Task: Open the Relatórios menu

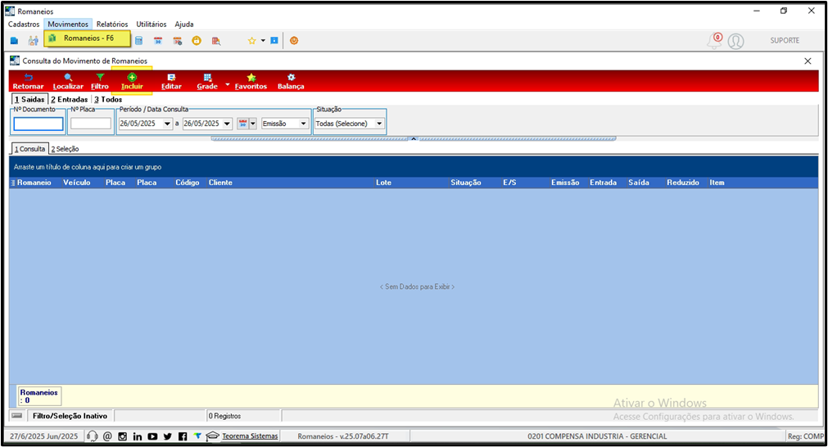Action: (112, 25)
